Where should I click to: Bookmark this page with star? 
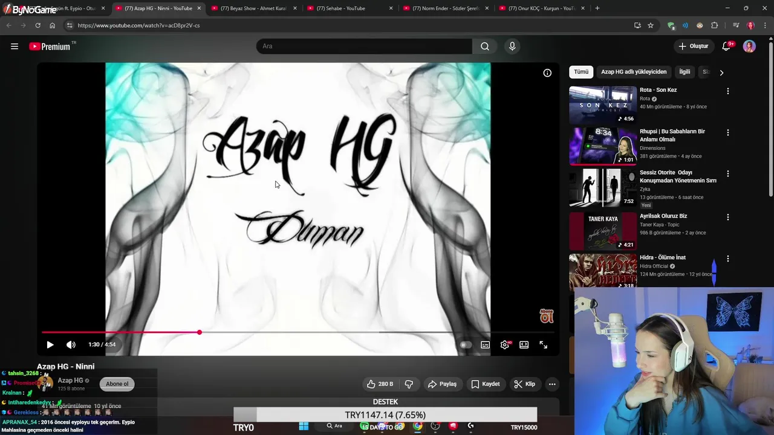[x=651, y=25]
